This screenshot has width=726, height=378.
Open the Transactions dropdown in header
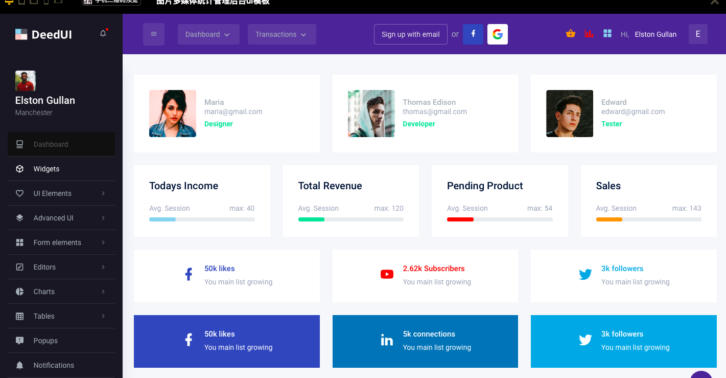pyautogui.click(x=282, y=34)
